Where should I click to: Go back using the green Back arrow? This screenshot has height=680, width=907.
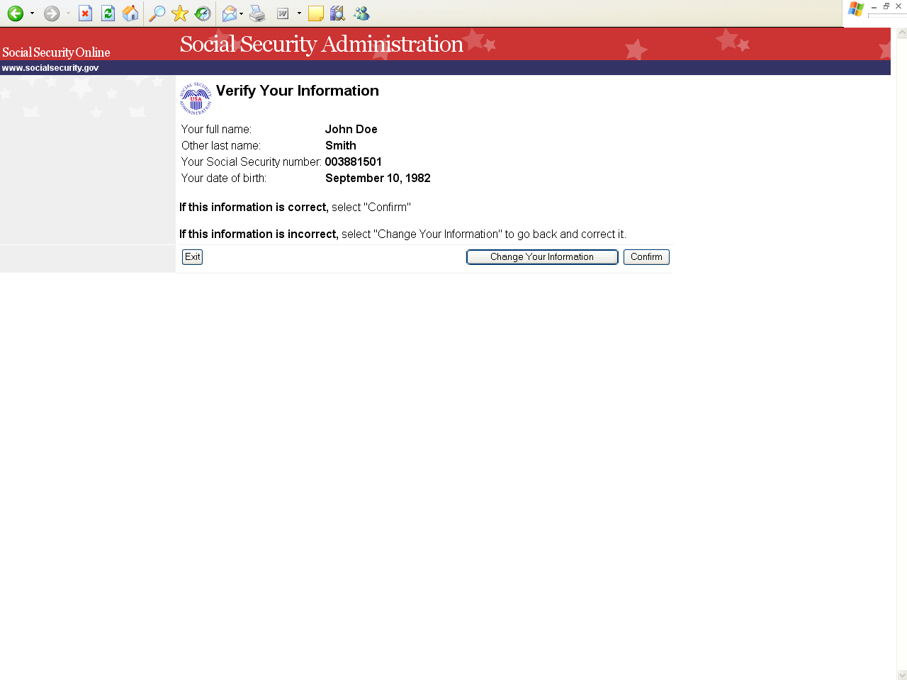point(16,13)
